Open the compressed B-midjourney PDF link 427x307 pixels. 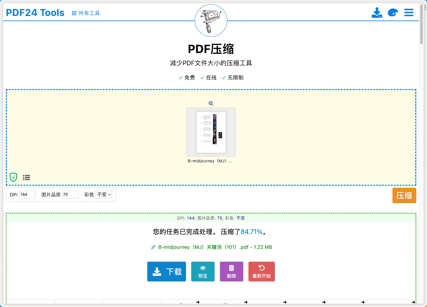pos(215,247)
